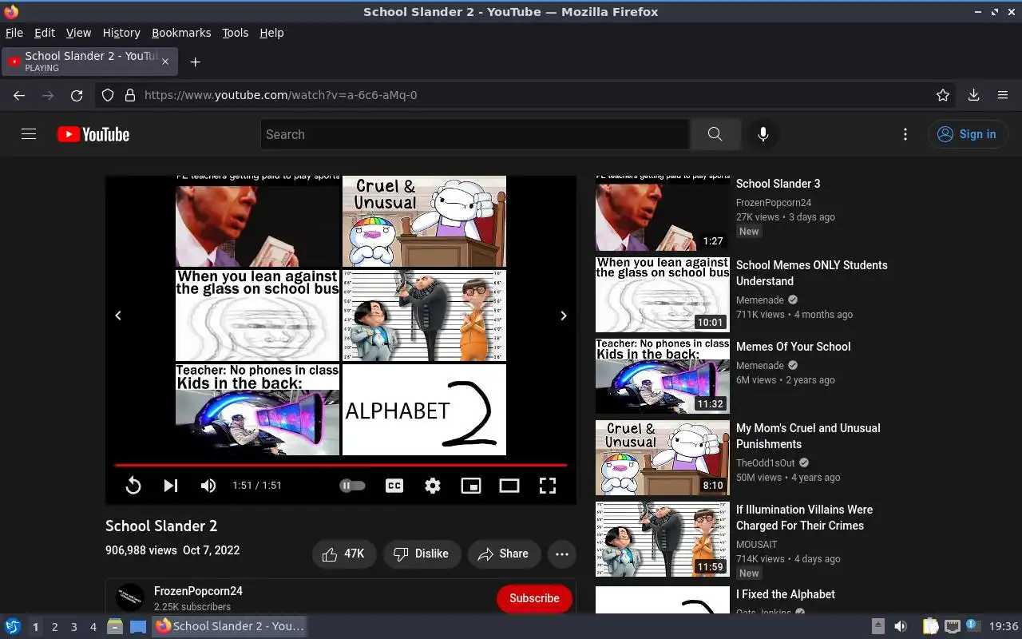The height and width of the screenshot is (639, 1022).
Task: Toggle the autoplay switch
Action: coord(353,485)
